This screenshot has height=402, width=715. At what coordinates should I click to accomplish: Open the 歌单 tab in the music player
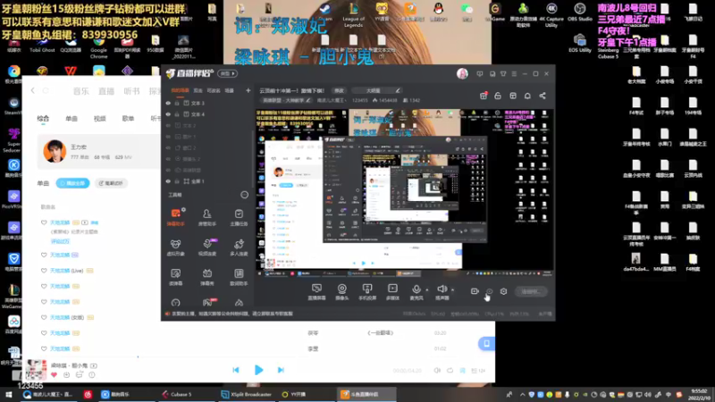128,119
